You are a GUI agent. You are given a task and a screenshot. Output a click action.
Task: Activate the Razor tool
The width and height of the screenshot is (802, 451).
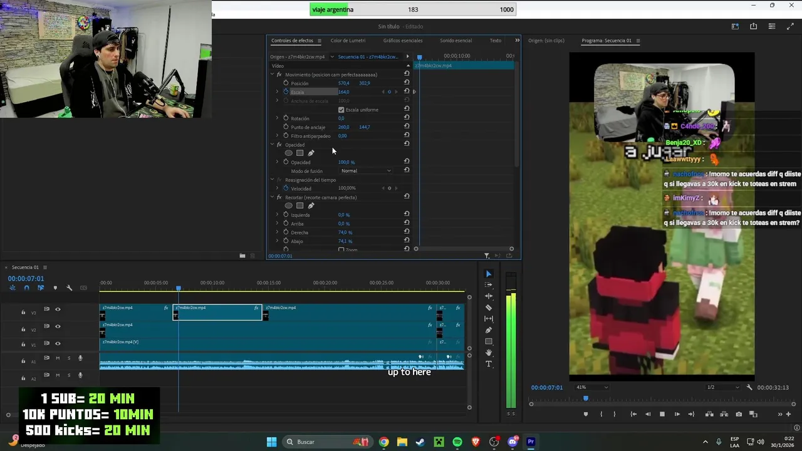click(x=489, y=308)
